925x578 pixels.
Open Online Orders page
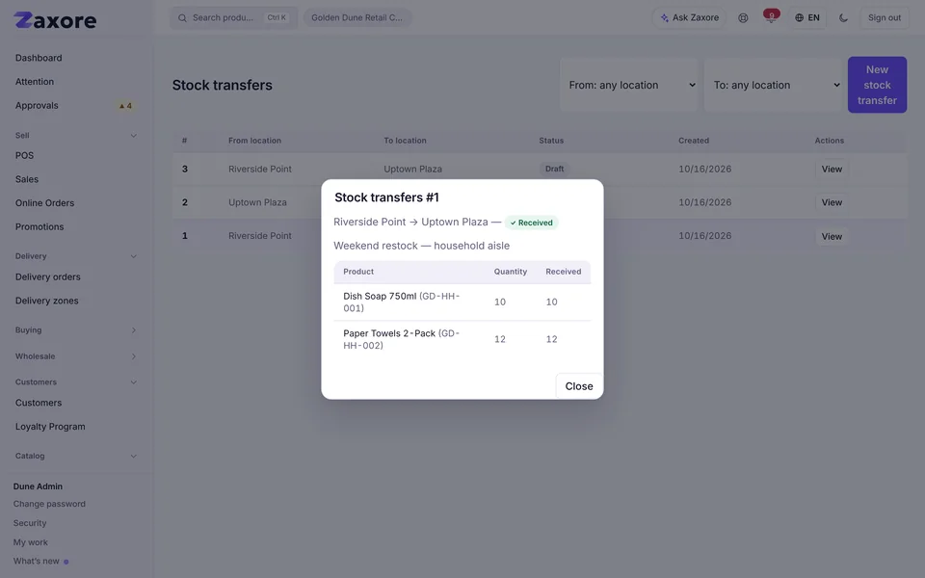coord(45,203)
